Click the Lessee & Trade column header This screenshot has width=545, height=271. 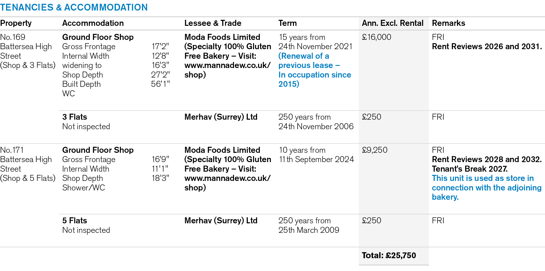213,23
